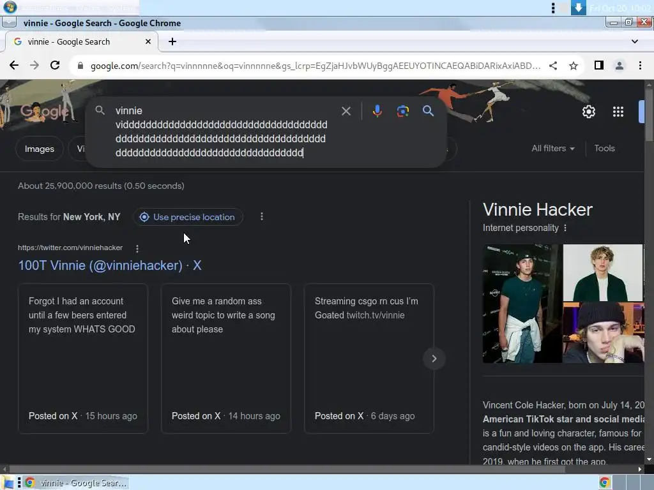Click the Use precise location button
This screenshot has width=654, height=490.
(x=188, y=217)
